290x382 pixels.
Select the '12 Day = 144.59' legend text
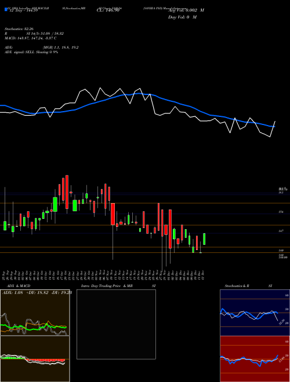23,10
